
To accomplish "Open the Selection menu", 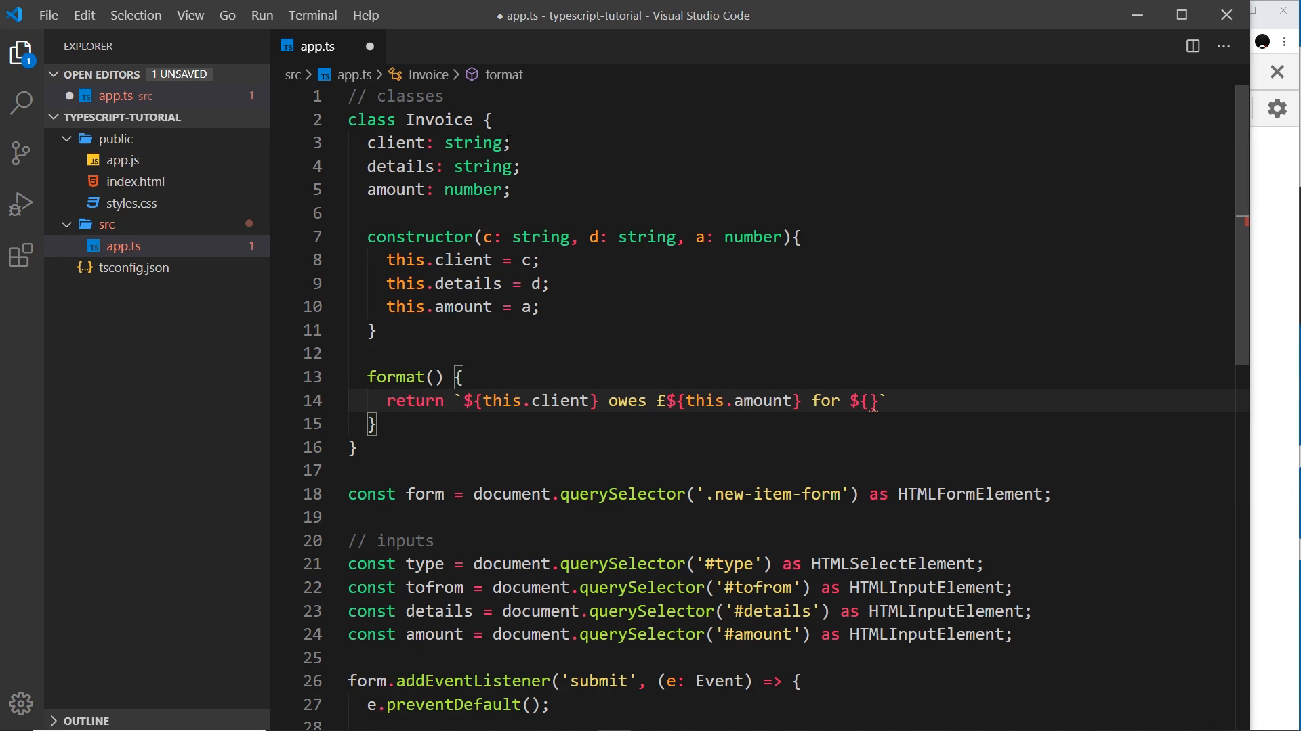I will point(136,15).
